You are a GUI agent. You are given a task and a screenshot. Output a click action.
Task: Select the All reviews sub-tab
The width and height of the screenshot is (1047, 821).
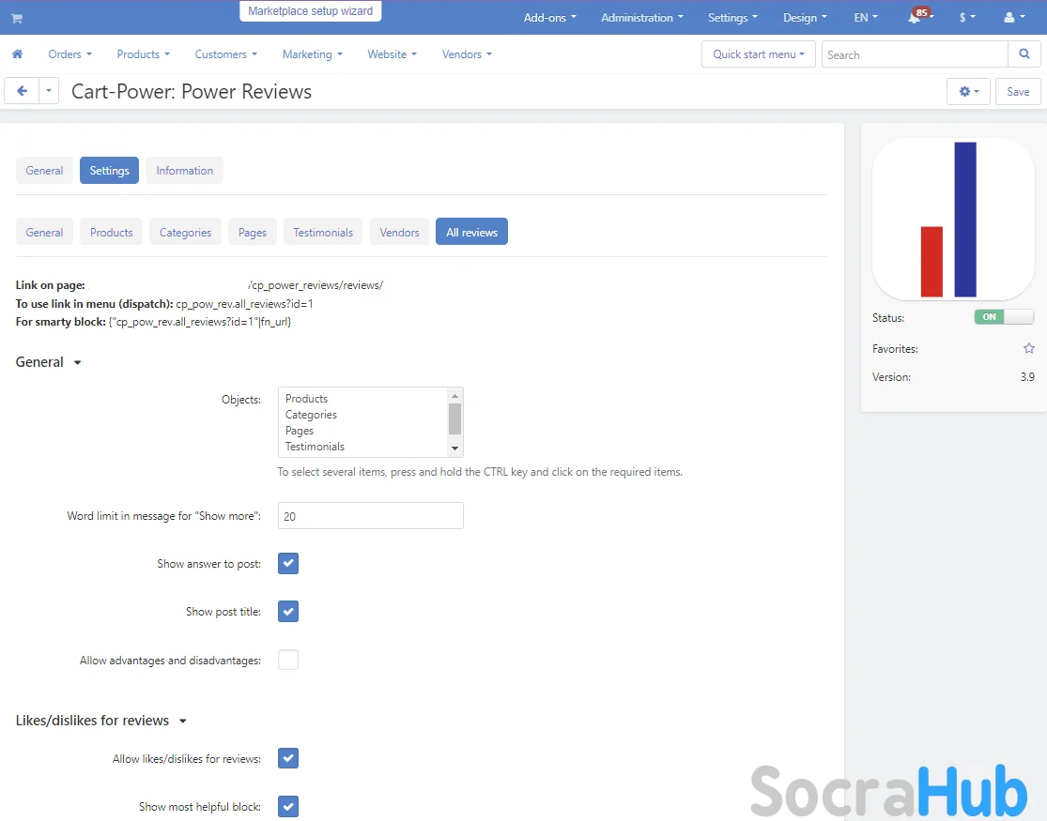pos(472,232)
